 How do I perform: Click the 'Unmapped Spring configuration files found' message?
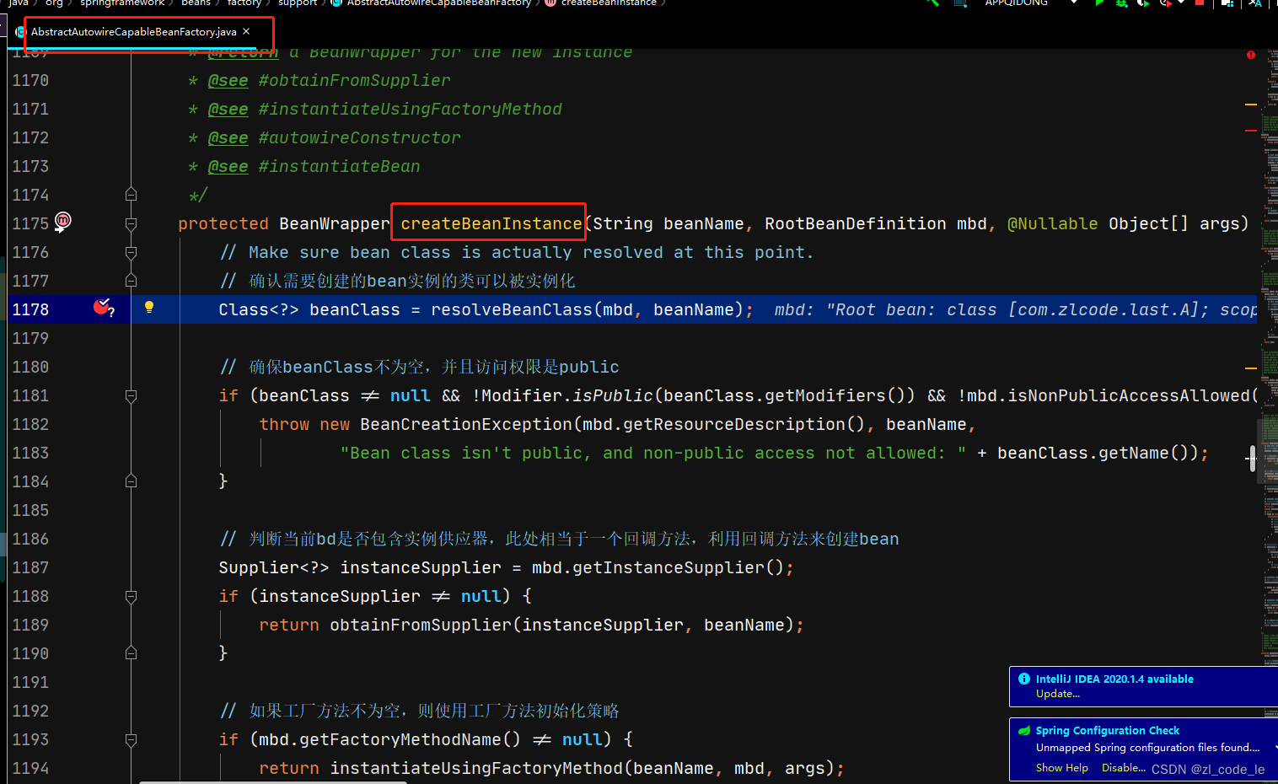1147,748
